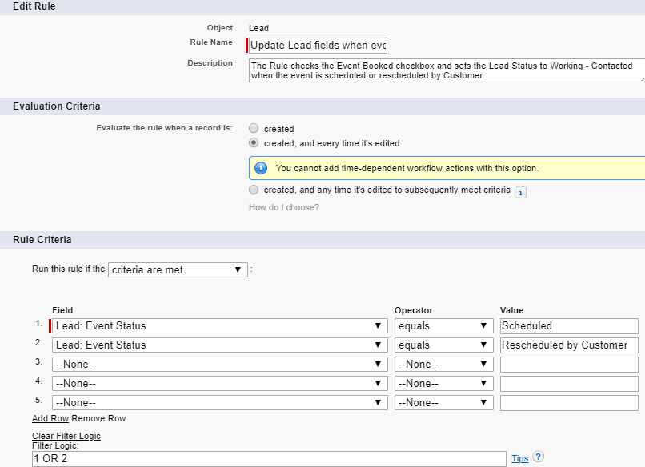
Task: Expand the row 3 Field --None-- dropdown
Action: [x=218, y=365]
